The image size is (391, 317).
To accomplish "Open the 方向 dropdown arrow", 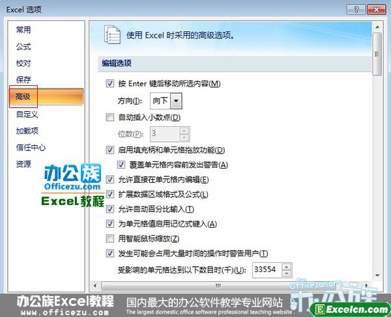I will click(176, 101).
